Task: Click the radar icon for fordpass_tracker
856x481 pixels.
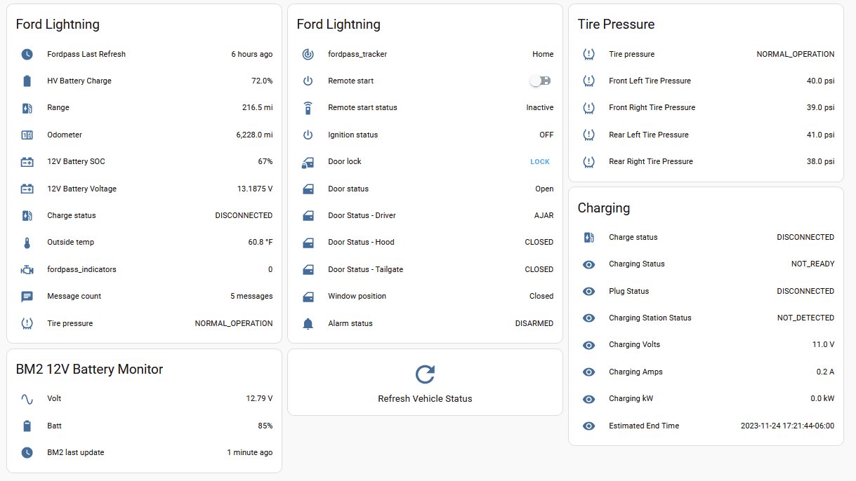Action: pyautogui.click(x=308, y=54)
